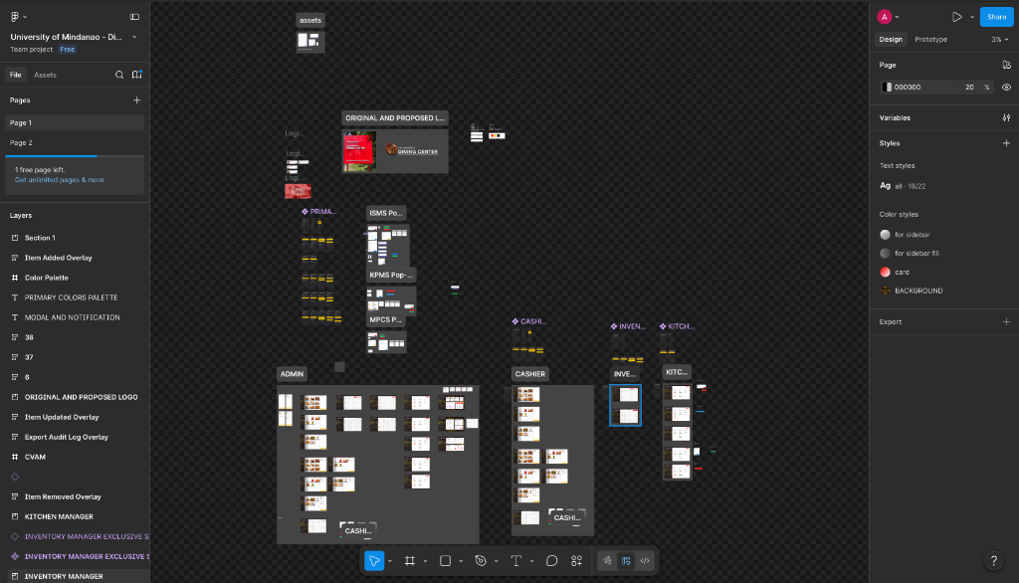The width and height of the screenshot is (1019, 583).
Task: Open the Present options dropdown arrow
Action: point(971,17)
